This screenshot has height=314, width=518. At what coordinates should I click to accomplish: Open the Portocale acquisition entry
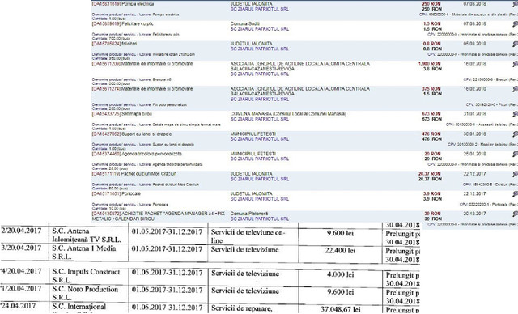117,193
